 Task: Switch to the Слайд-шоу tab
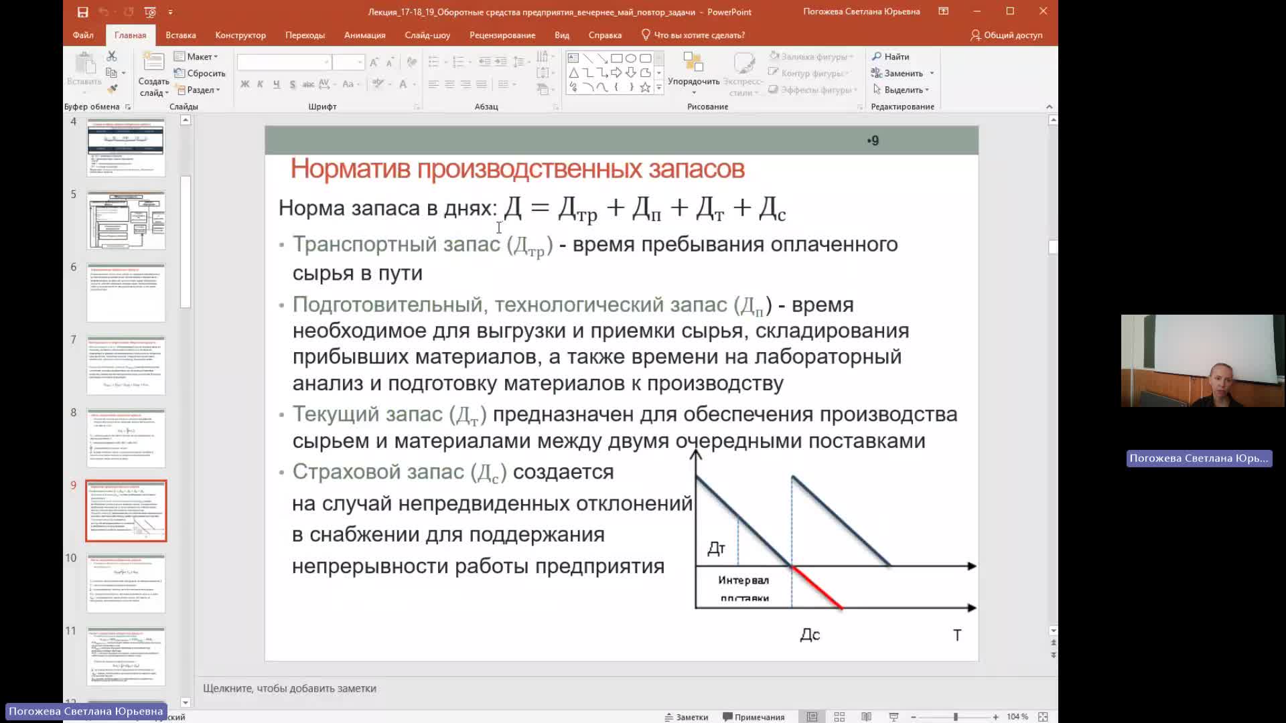click(427, 35)
